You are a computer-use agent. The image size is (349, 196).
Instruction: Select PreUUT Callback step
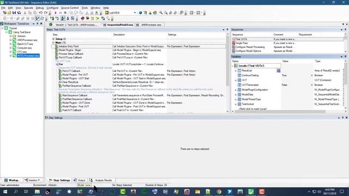[71, 71]
